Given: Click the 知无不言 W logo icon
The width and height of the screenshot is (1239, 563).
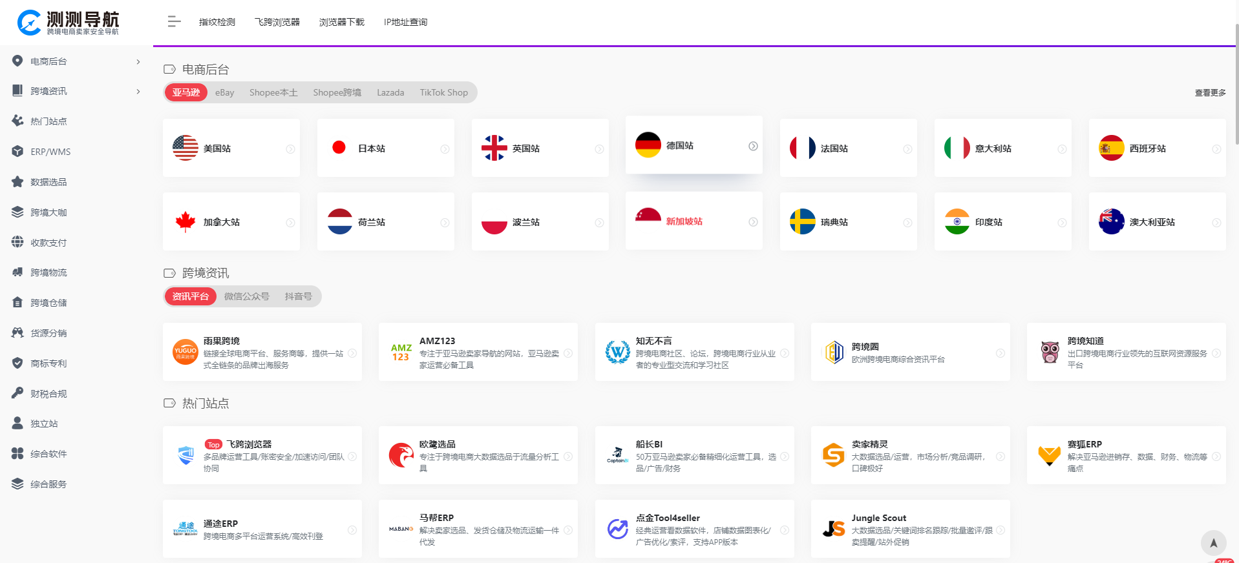Looking at the screenshot, I should (x=617, y=352).
